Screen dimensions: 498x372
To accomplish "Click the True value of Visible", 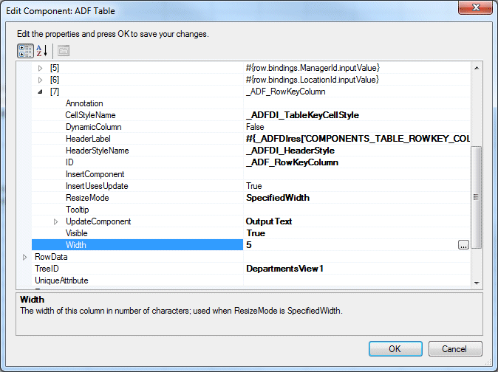I will tap(256, 233).
